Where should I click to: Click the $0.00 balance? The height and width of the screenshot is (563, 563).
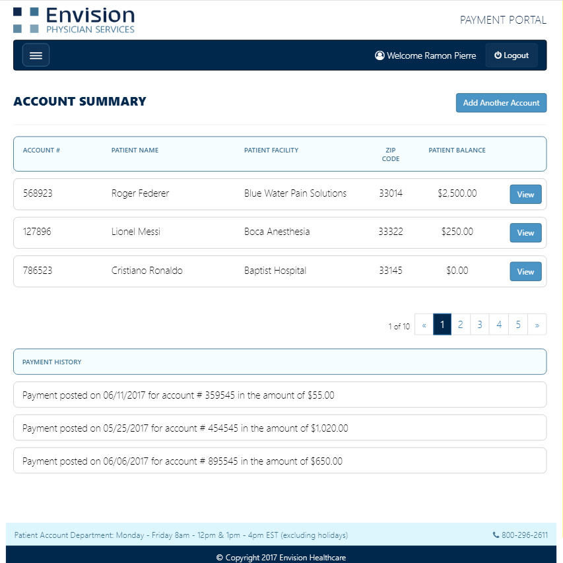click(457, 271)
